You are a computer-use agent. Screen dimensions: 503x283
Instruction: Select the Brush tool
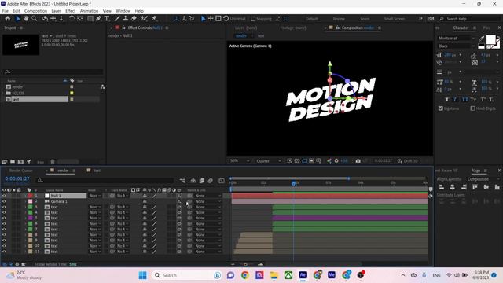[117, 19]
